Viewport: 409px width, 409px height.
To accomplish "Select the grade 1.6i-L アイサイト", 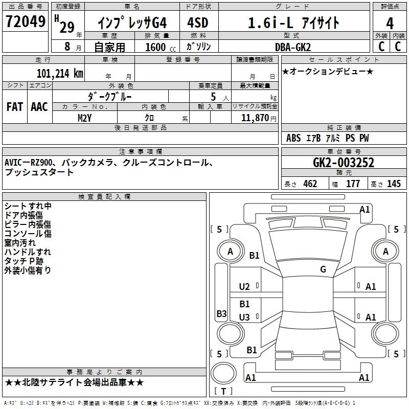I will pyautogui.click(x=293, y=22).
